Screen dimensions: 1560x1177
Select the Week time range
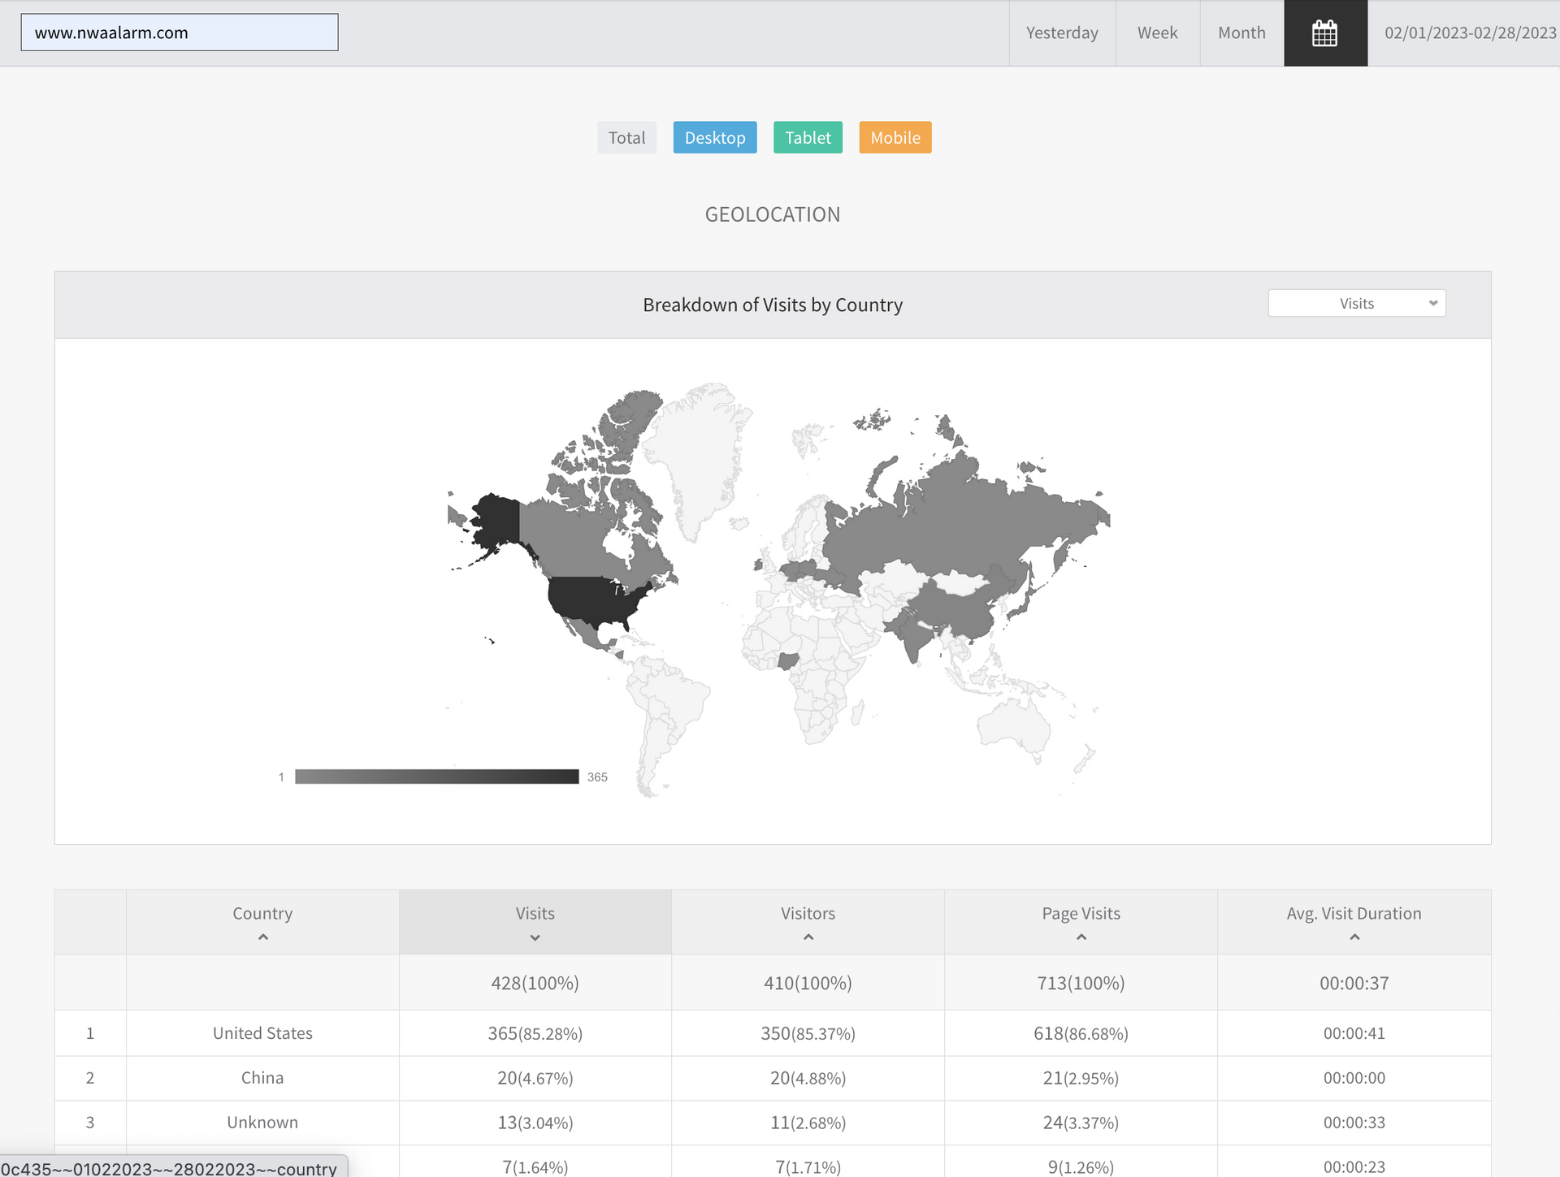point(1157,33)
